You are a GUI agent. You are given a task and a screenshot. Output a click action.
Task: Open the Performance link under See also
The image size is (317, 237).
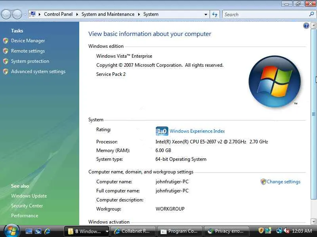[25, 216]
